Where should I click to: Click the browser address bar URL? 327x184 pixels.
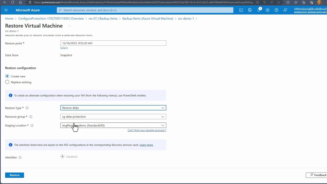click(x=144, y=2)
